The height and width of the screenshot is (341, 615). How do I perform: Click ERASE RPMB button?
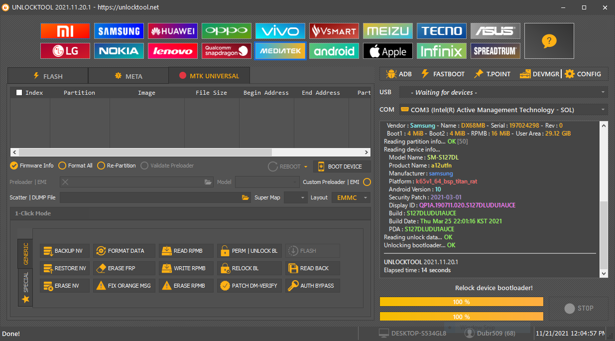[186, 286]
